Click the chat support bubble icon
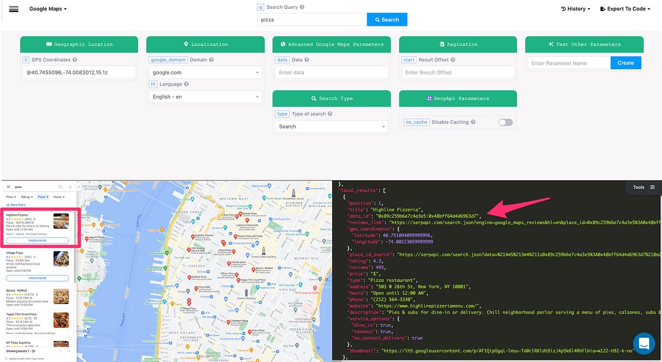This screenshot has width=662, height=362. pyautogui.click(x=644, y=343)
